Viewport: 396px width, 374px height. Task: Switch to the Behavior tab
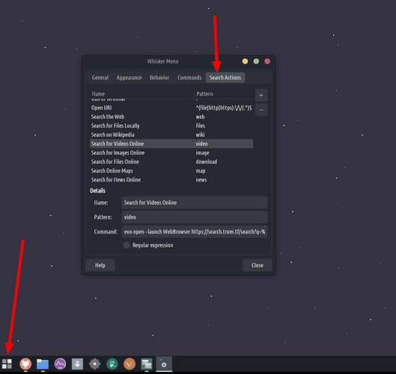(159, 78)
